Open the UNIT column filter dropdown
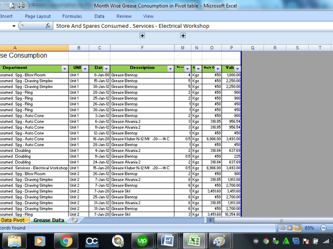Image resolution: width=333 pixels, height=249 pixels. (85, 68)
